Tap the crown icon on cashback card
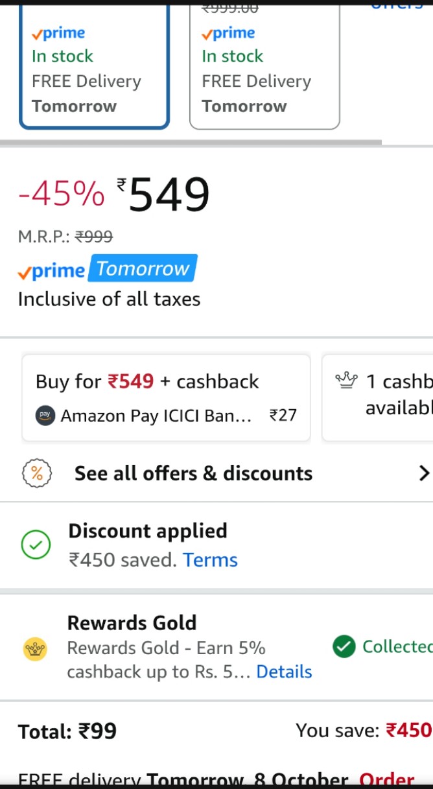This screenshot has height=789, width=433. (347, 381)
